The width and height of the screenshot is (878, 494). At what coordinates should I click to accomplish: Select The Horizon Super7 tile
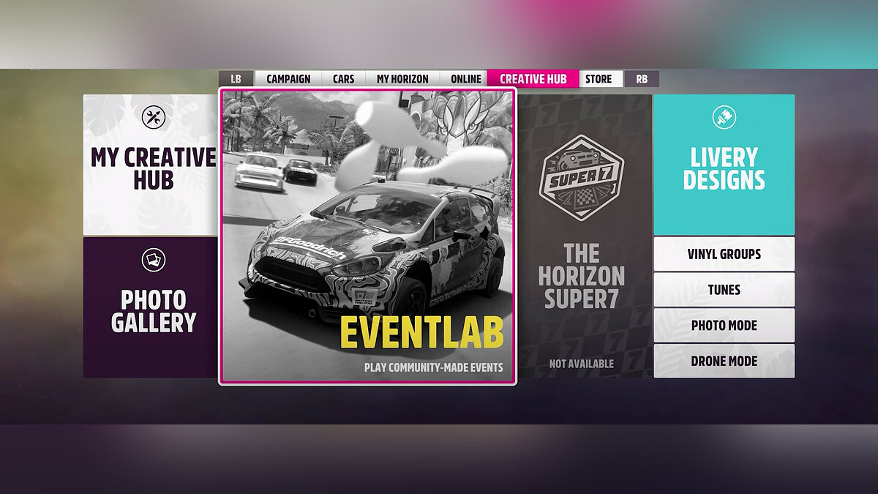tap(585, 236)
